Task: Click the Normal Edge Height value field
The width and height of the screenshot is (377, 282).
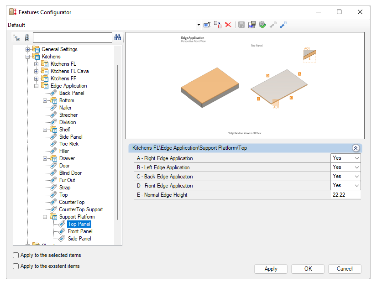Action: pos(346,195)
